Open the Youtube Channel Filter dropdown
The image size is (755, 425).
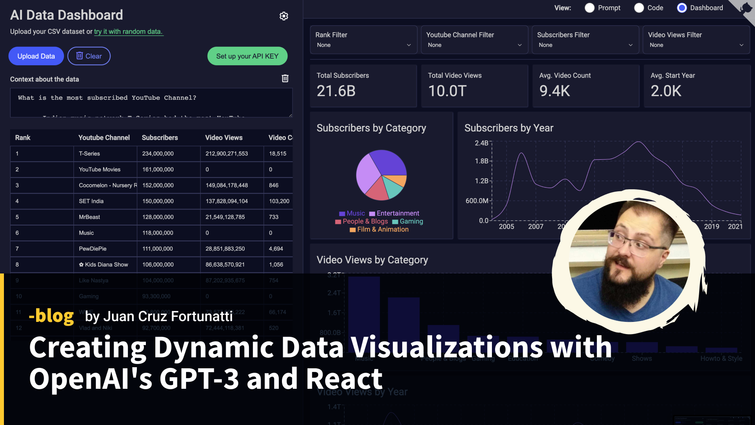(x=474, y=40)
